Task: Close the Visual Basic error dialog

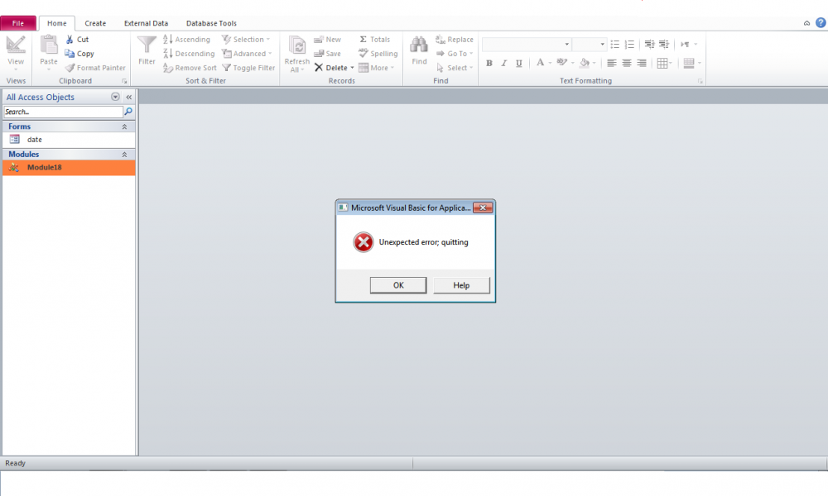Action: pos(483,207)
